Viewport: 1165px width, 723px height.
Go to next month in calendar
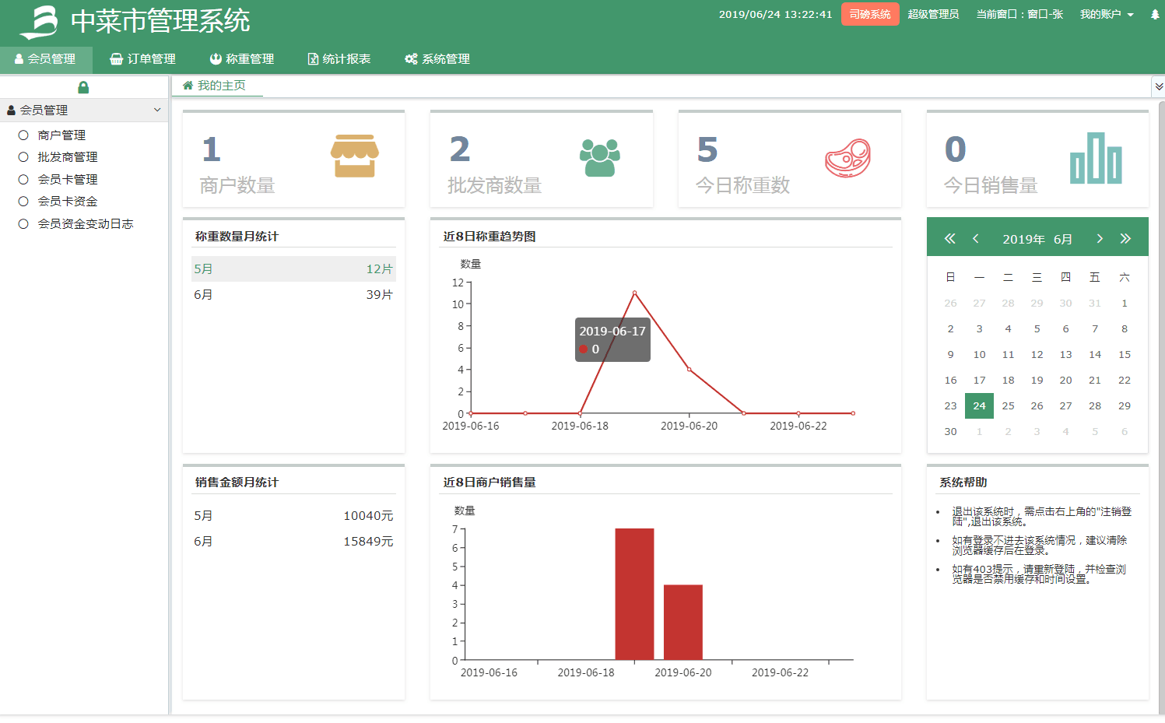coord(1100,239)
